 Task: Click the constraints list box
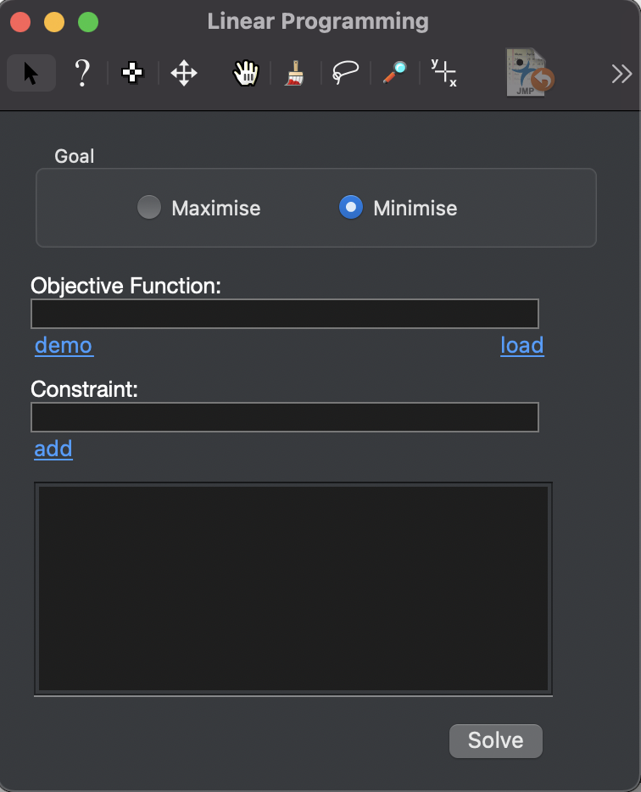293,587
